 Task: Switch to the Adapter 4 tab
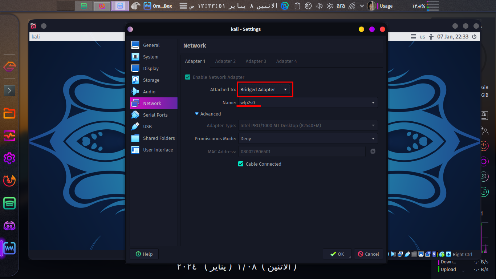coord(286,61)
